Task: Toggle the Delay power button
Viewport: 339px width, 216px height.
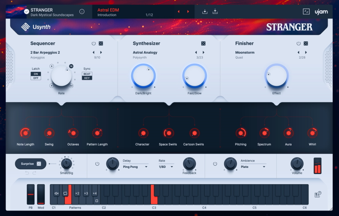Action: coord(97,164)
